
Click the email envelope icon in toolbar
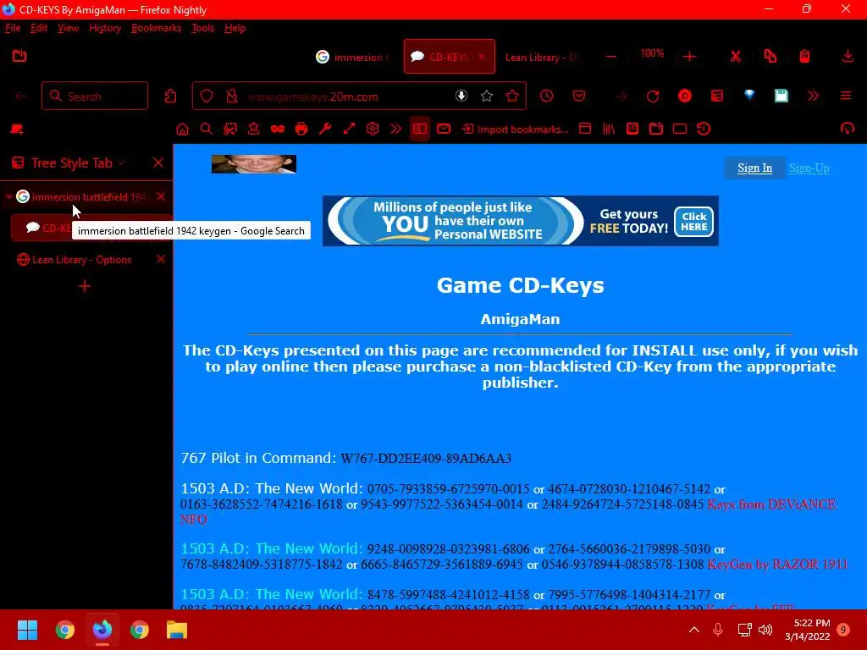pos(444,129)
